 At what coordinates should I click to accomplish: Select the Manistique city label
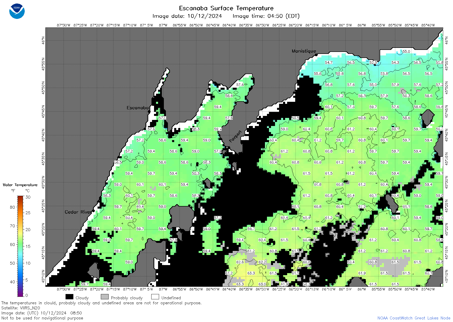[304, 51]
